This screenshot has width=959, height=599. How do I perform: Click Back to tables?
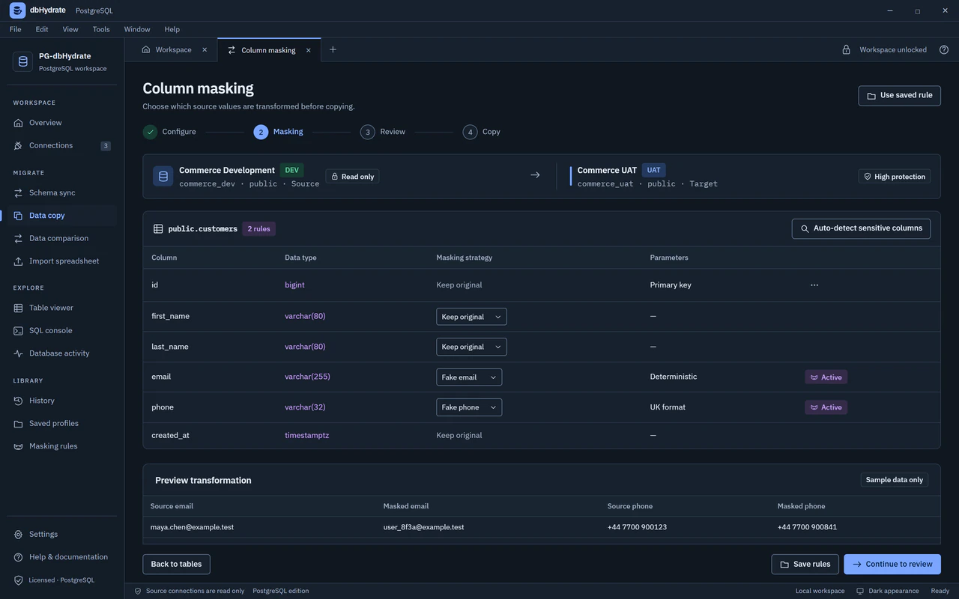pyautogui.click(x=176, y=565)
